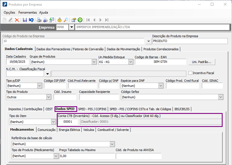Viewport: 232px width, 165px height.
Task: Select the SPED - PIS / COFINS tab
Action: [92, 109]
